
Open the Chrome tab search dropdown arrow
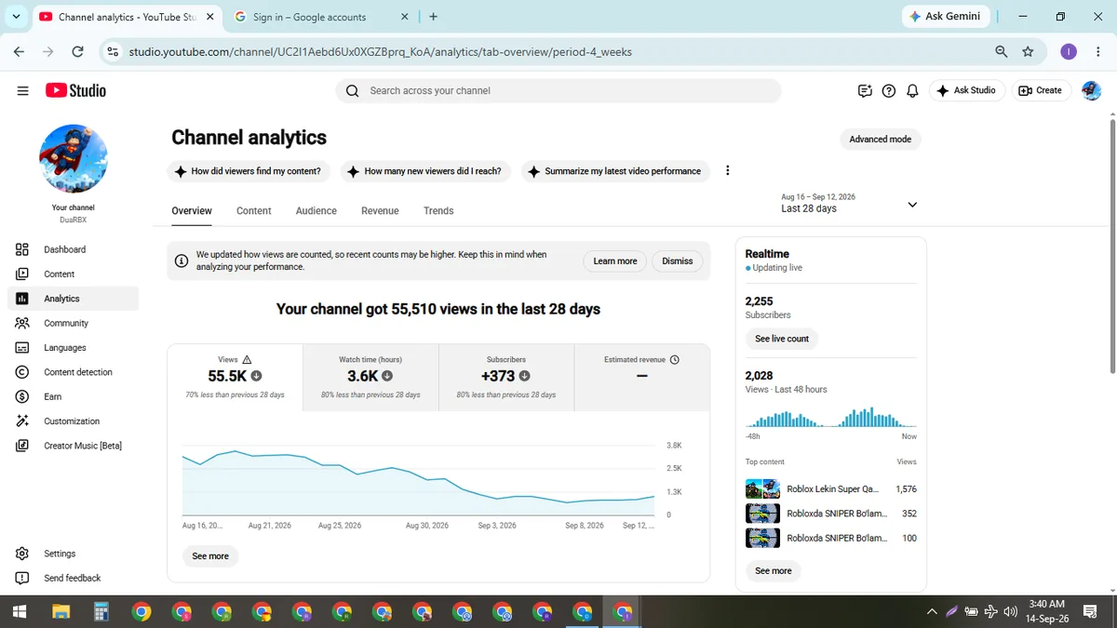point(16,17)
